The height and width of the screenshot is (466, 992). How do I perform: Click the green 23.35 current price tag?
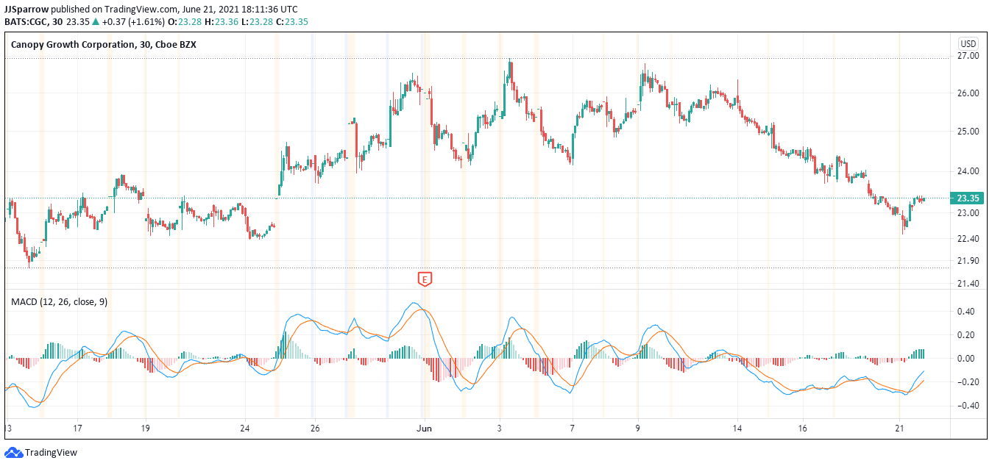(967, 198)
